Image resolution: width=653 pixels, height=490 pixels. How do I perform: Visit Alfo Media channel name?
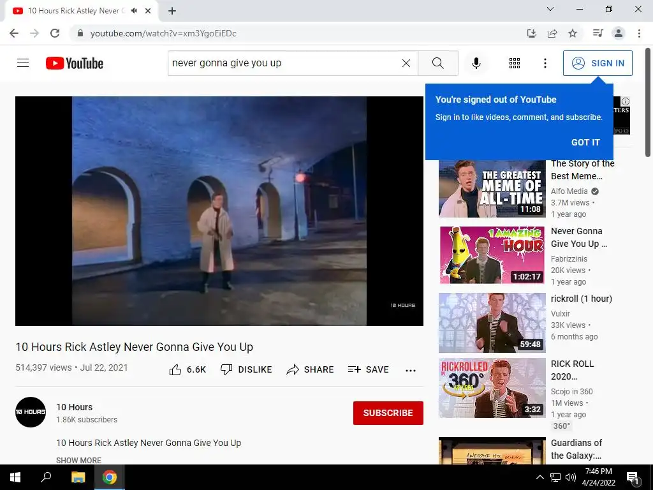569,191
